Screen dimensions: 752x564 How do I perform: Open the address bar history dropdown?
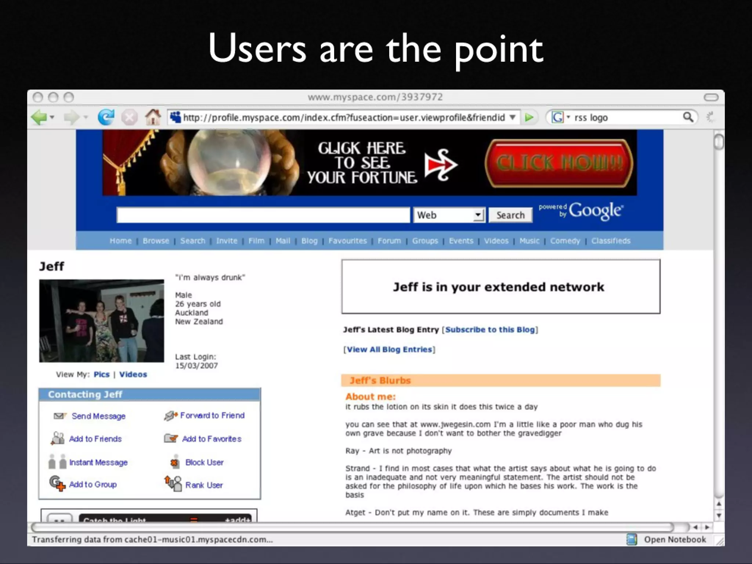tap(513, 117)
